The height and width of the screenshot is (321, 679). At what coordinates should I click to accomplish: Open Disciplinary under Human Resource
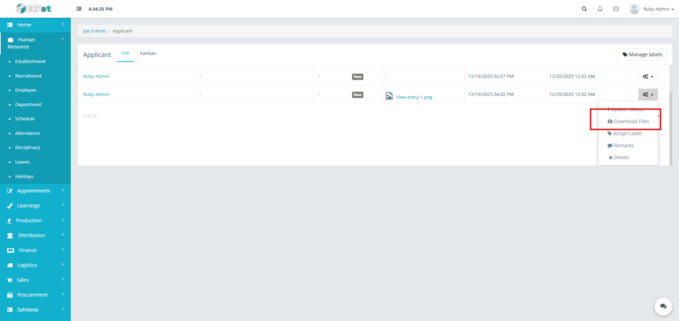point(28,148)
